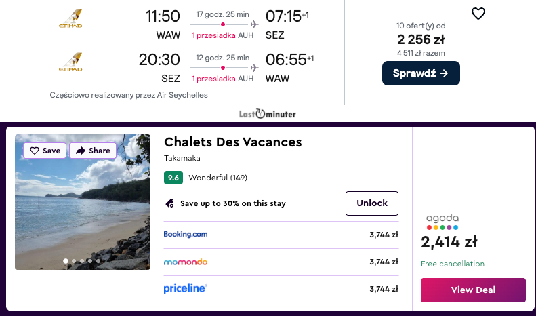Click the 9.6 rating badge
536x316 pixels.
pyautogui.click(x=173, y=178)
